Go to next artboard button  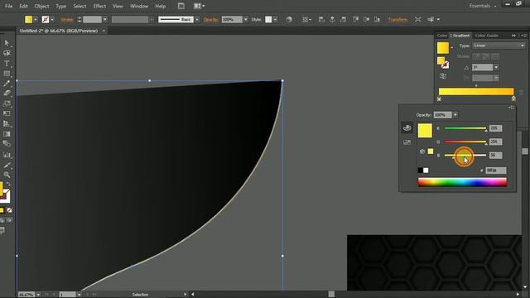pos(87,295)
